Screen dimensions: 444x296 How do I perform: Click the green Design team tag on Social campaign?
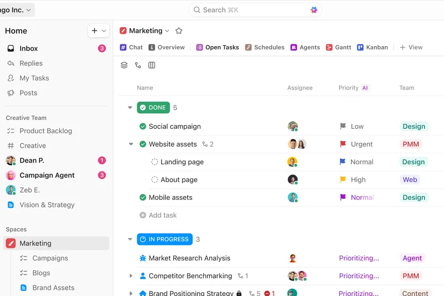[x=413, y=127]
